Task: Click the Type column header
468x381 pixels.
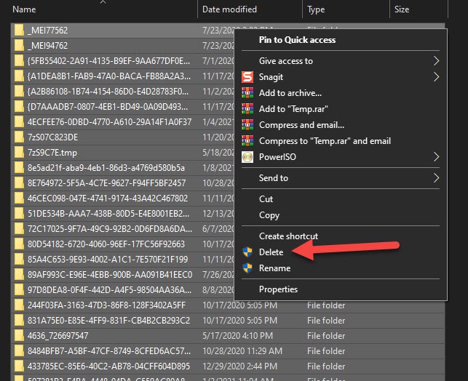Action: tap(316, 9)
